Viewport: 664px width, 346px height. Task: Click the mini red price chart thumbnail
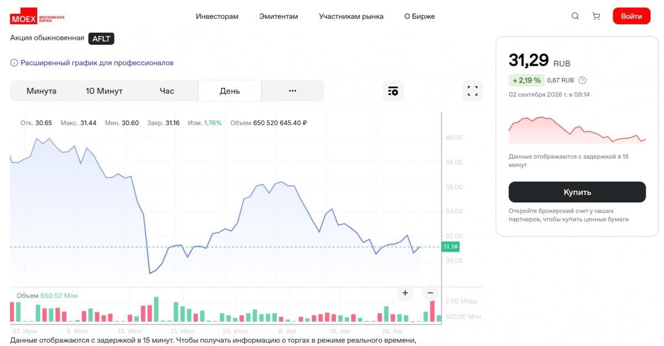coord(577,131)
